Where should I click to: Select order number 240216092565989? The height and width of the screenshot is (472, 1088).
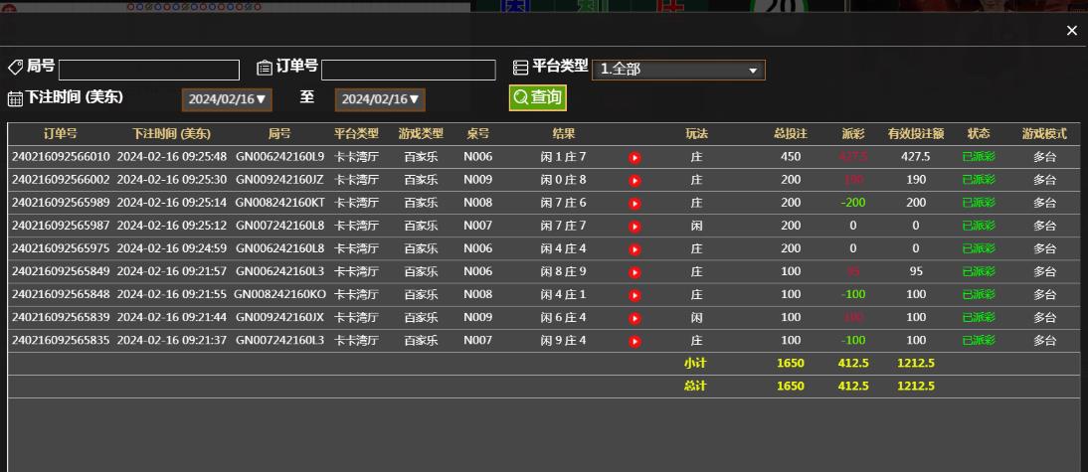[x=61, y=203]
